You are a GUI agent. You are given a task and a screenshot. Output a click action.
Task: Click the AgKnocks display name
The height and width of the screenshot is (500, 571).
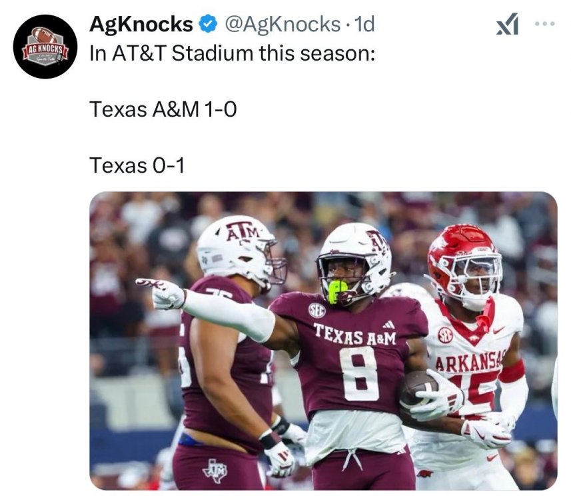[x=141, y=25]
